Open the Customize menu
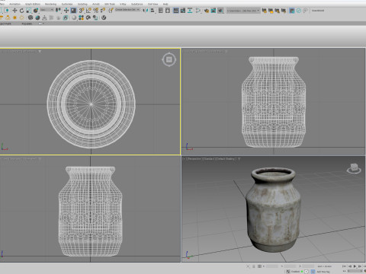The width and height of the screenshot is (366, 274). (67, 4)
